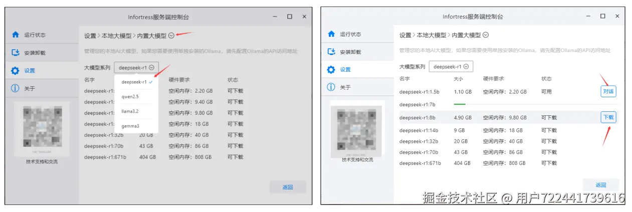The width and height of the screenshot is (632, 212).
Task: Click 安装卸载 install icon in right window
Action: click(x=331, y=52)
